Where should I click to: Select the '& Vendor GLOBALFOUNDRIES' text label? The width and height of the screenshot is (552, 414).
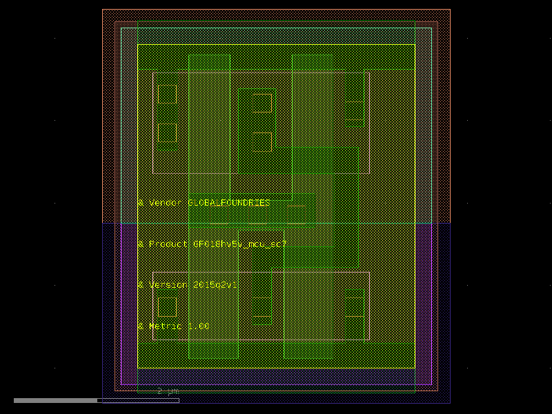[x=204, y=203]
